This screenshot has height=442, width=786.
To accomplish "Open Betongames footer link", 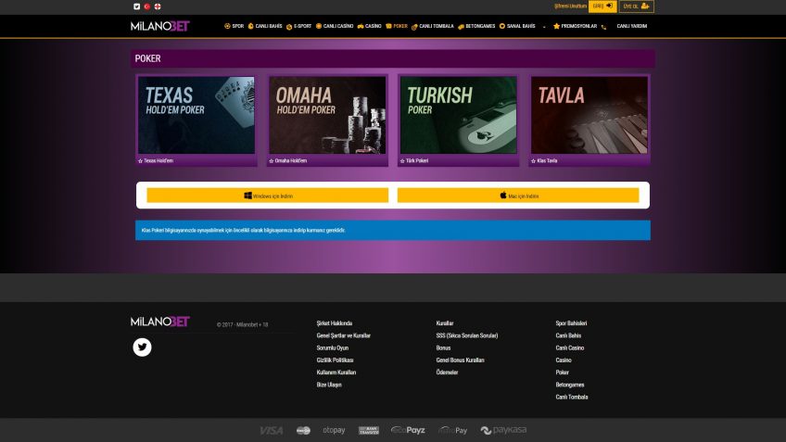I will (x=569, y=385).
